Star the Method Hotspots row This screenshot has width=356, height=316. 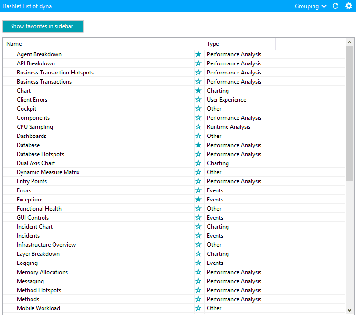coord(198,290)
